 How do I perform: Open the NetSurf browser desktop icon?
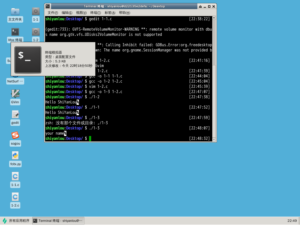click(15, 81)
